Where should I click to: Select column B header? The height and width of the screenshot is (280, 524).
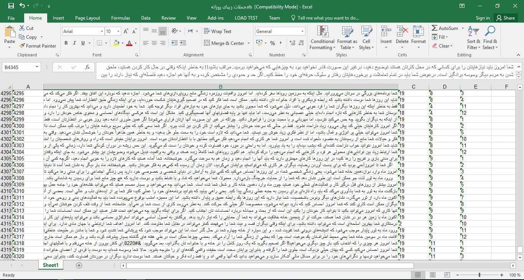[x=221, y=87]
